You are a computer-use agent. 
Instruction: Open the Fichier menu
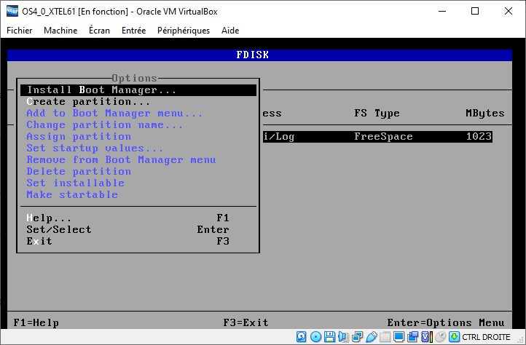tap(20, 31)
